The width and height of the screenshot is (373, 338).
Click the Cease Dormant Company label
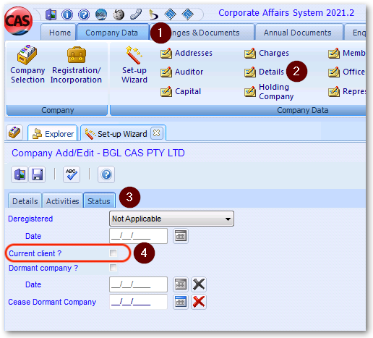tap(52, 302)
